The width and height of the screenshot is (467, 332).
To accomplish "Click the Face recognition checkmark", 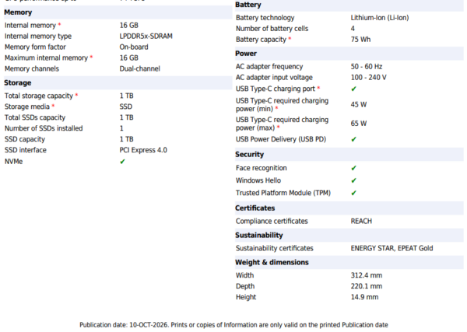I will point(353,168).
